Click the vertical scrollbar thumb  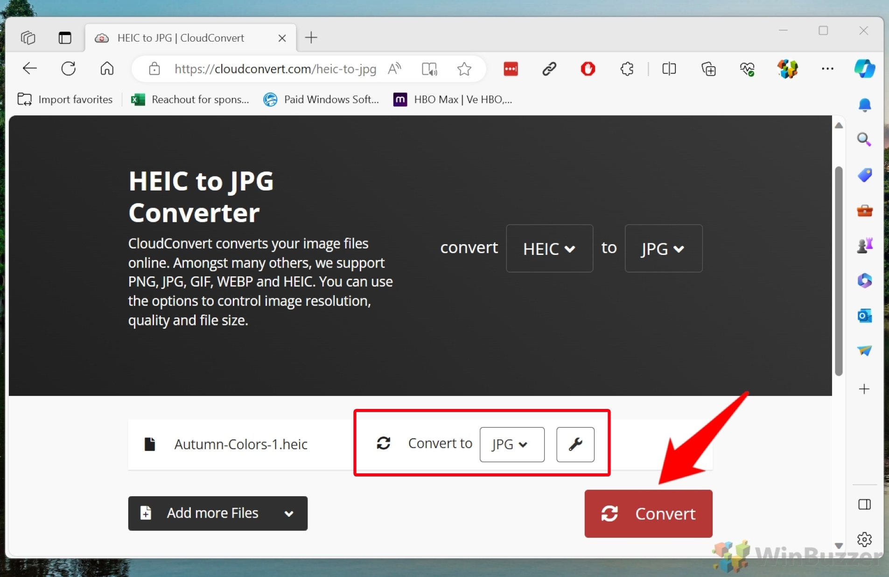(x=839, y=271)
